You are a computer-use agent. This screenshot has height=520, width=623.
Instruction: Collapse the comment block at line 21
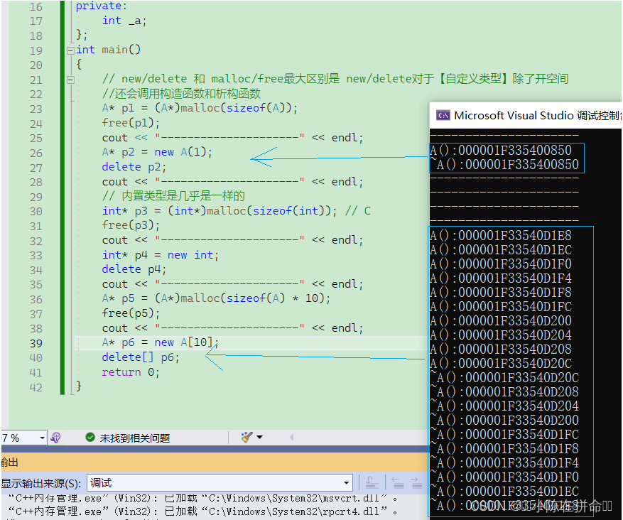[70, 80]
